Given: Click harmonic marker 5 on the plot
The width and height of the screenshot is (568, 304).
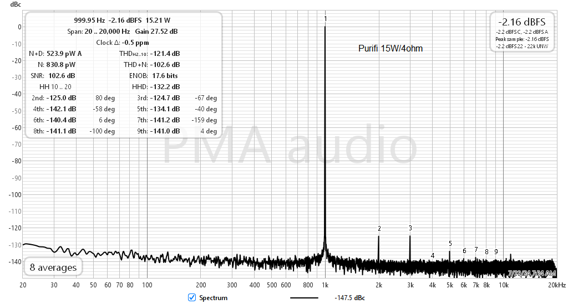Looking at the screenshot, I should tap(450, 244).
